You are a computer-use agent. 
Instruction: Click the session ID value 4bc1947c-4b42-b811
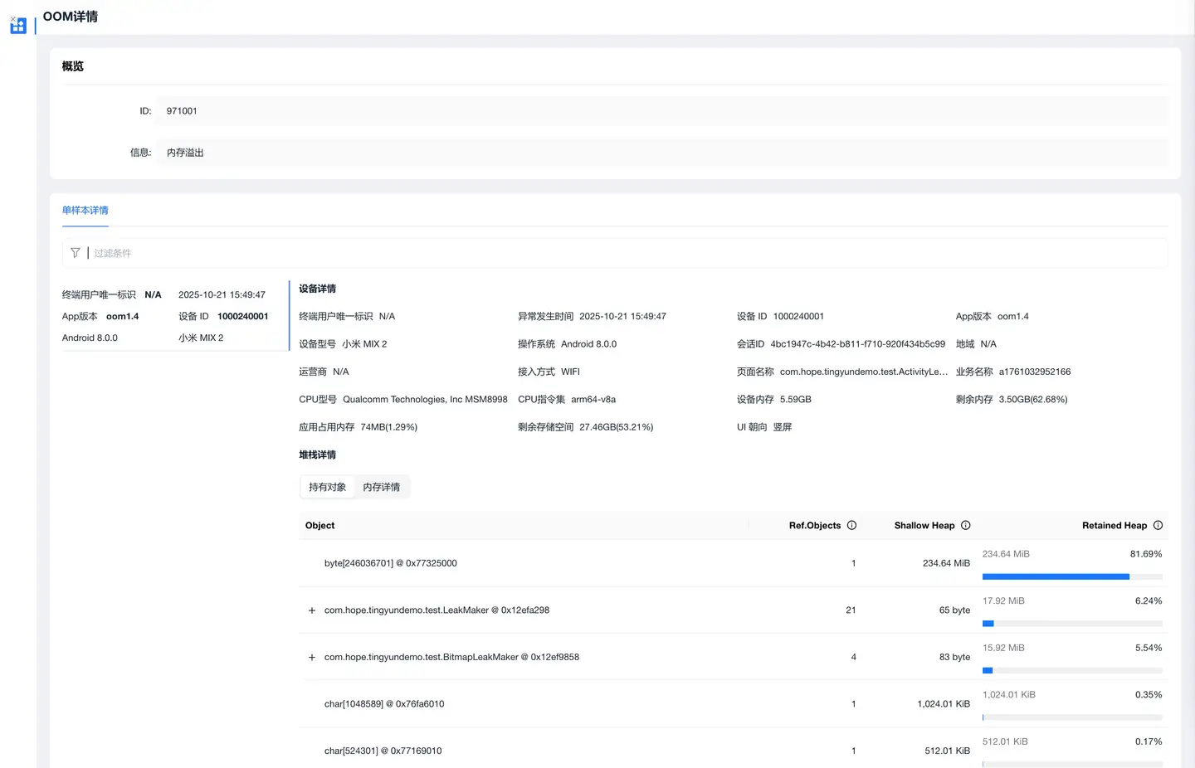pyautogui.click(x=857, y=344)
